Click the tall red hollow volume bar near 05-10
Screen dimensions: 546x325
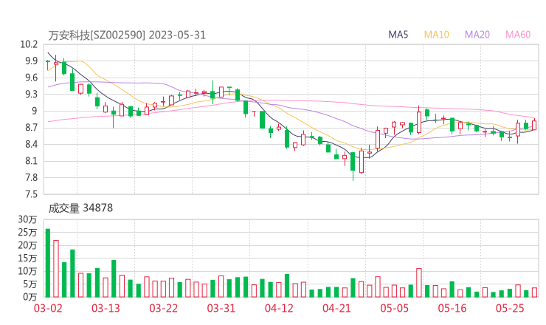tap(419, 283)
